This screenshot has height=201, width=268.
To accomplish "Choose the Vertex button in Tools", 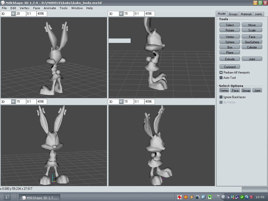I will click(230, 37).
